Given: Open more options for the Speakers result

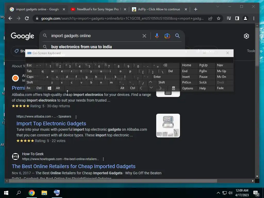Looking at the screenshot, I should [76, 117].
